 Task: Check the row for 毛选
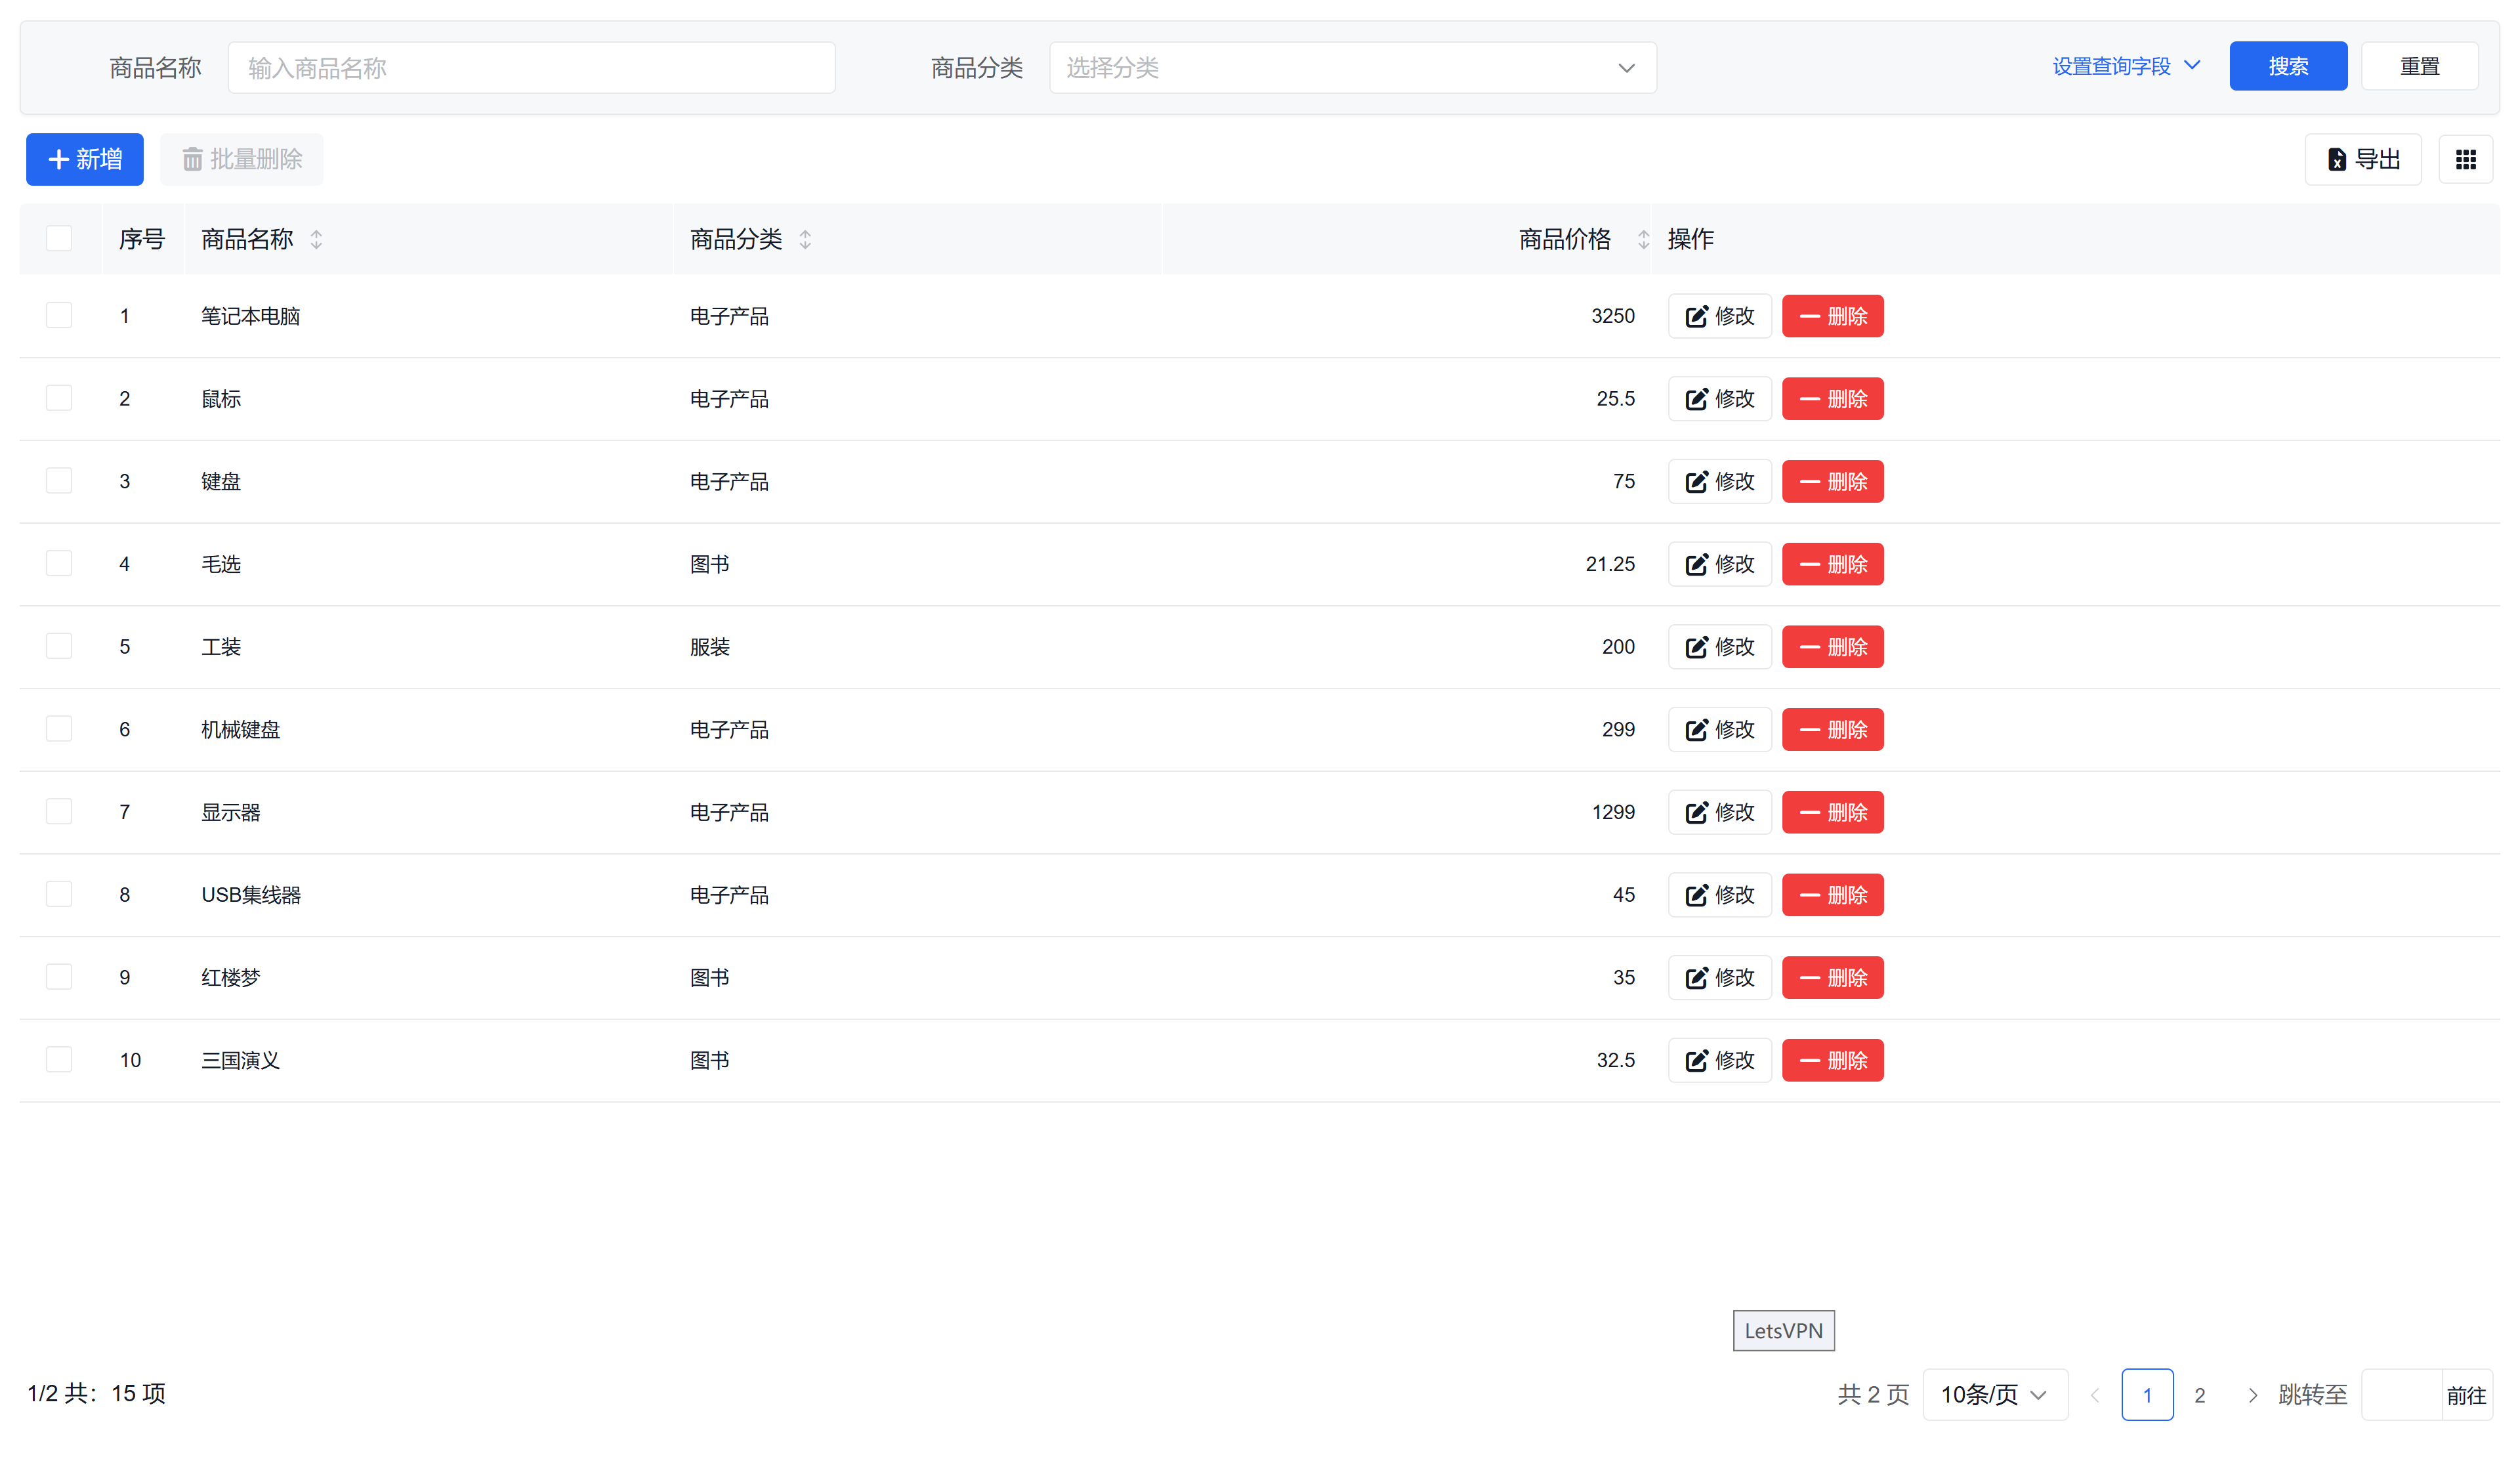pyautogui.click(x=59, y=563)
